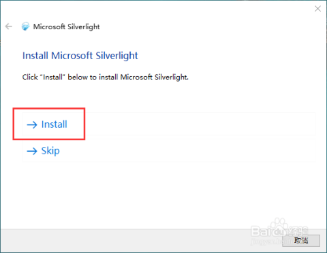
Task: Click the blue arrow beside Install
Action: click(x=32, y=124)
